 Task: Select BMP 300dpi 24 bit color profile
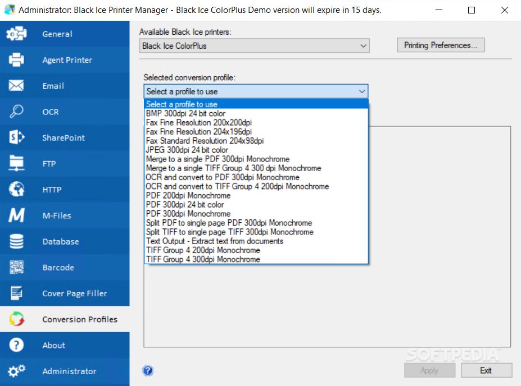coord(256,113)
